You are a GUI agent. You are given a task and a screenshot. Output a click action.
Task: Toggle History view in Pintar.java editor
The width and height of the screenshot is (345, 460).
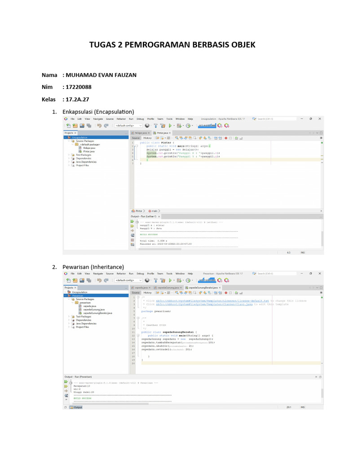[147, 138]
